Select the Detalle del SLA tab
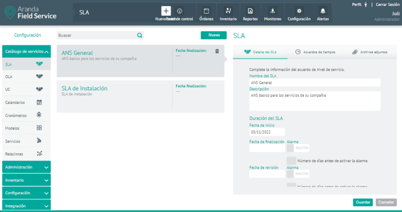 [260, 52]
